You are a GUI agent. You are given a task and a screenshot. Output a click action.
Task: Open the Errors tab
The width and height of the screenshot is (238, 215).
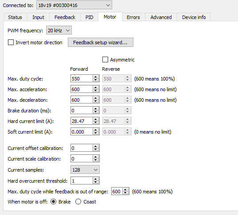(133, 17)
